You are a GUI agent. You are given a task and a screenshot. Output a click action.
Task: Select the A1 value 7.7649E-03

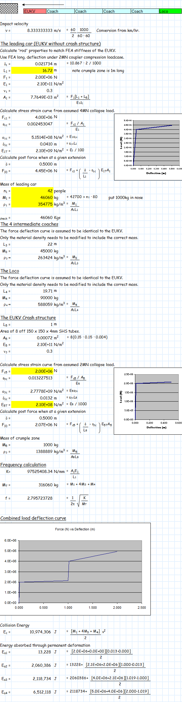point(42,97)
